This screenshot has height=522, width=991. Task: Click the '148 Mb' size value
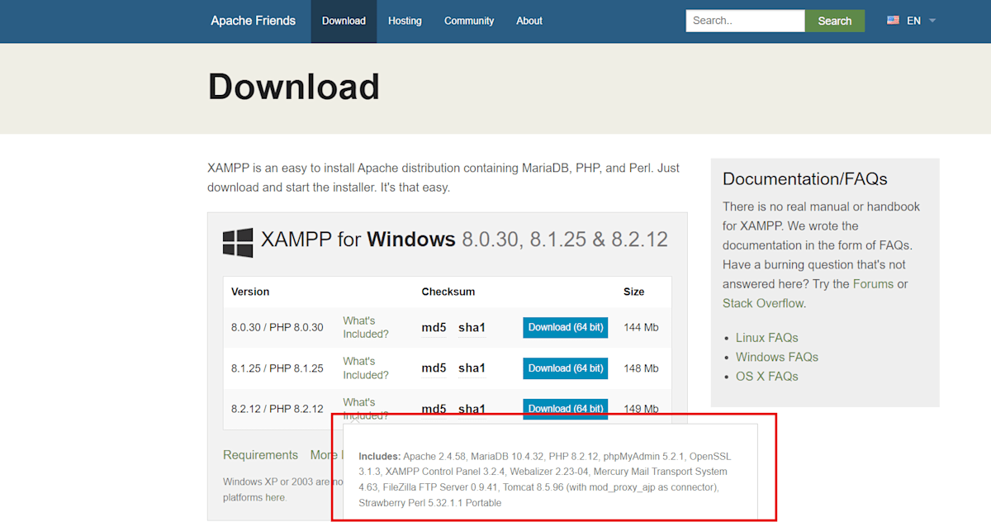pos(641,368)
